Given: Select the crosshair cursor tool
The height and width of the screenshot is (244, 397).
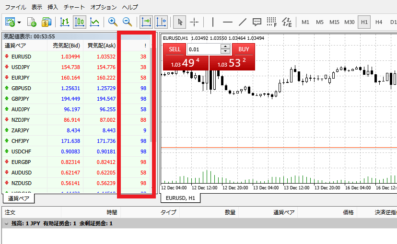Looking at the screenshot, I should point(194,22).
